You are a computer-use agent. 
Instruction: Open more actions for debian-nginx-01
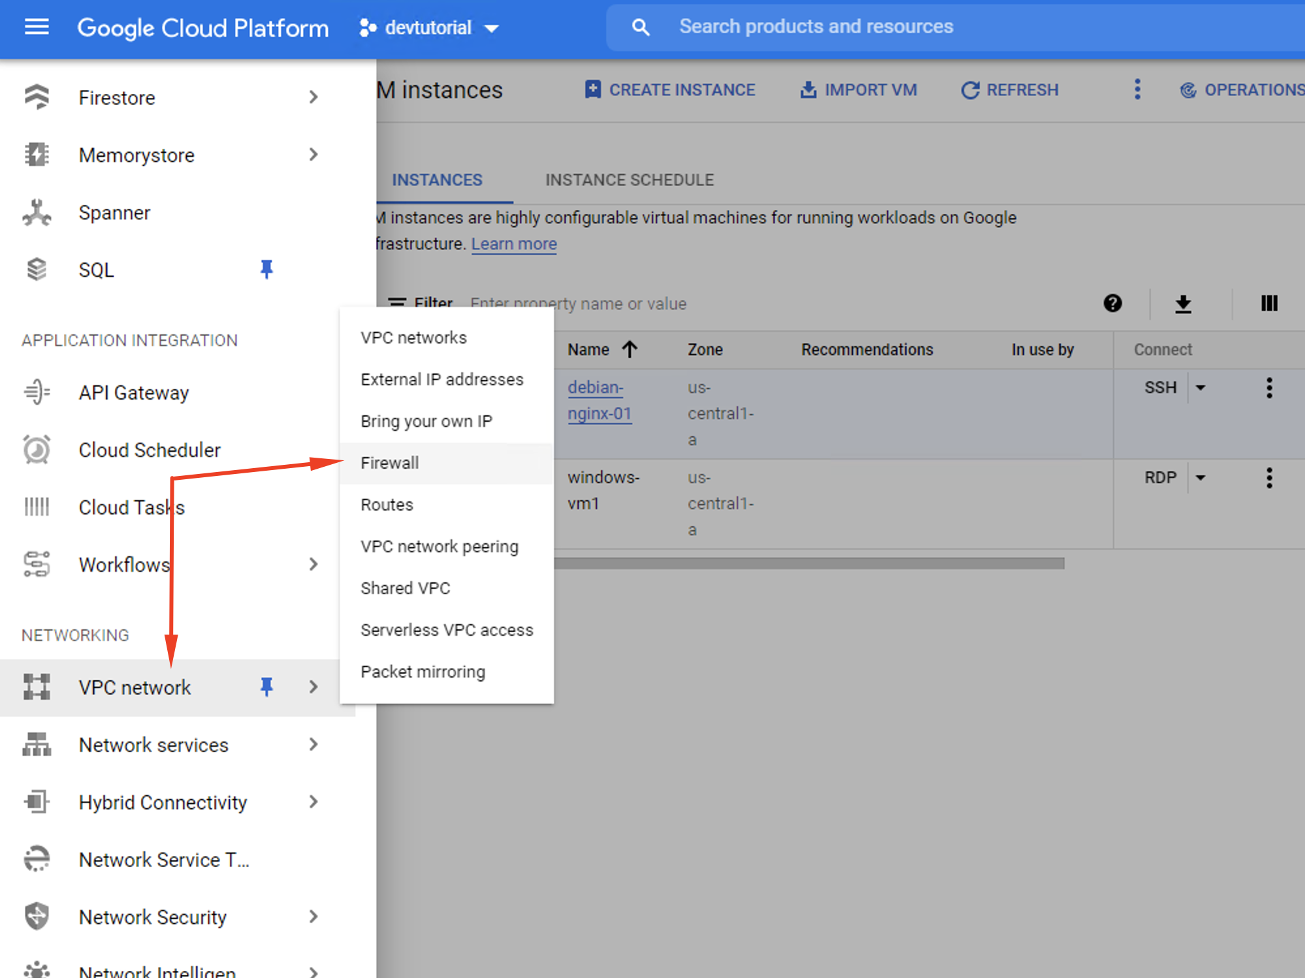tap(1269, 388)
